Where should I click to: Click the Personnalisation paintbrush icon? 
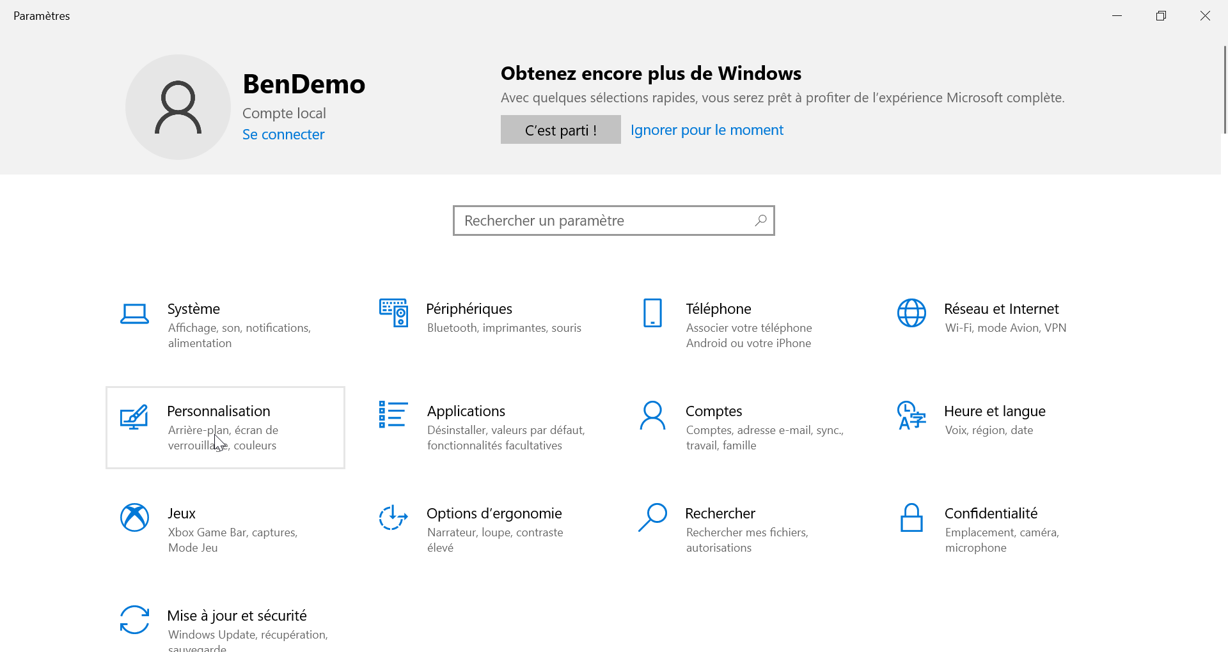pos(134,417)
